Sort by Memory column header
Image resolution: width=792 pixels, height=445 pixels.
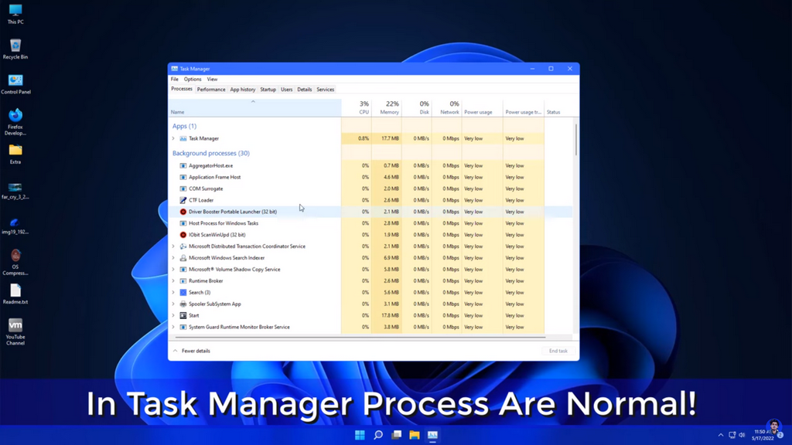(387, 108)
